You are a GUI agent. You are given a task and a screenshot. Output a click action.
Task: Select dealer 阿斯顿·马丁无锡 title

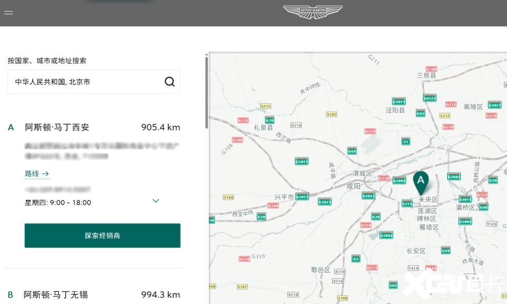(55, 294)
